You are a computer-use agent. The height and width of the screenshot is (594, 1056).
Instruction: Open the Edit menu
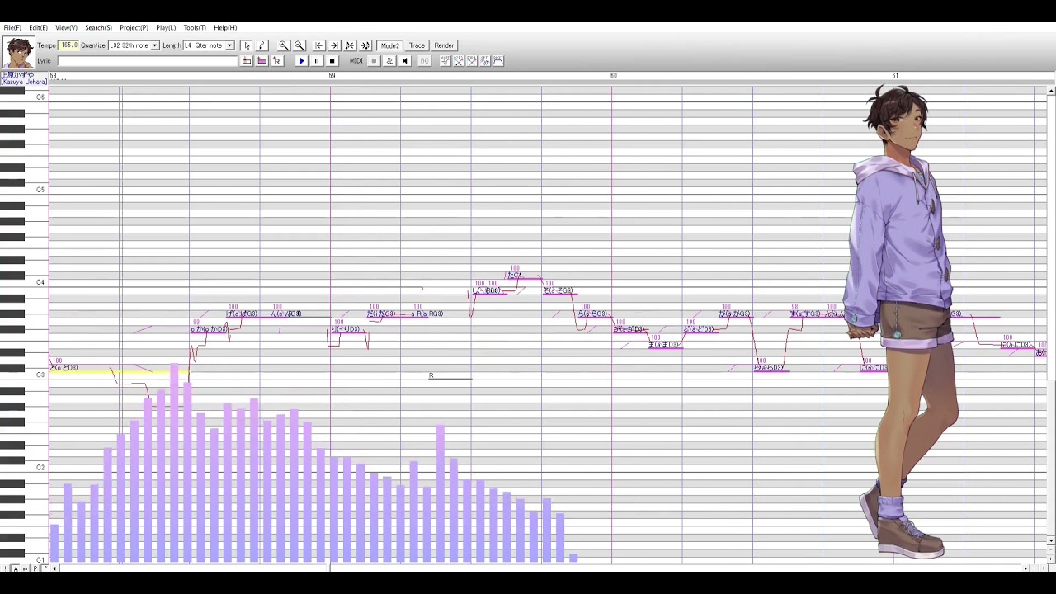(38, 28)
